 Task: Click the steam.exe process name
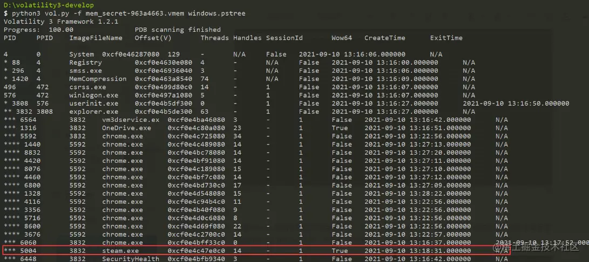coord(120,251)
